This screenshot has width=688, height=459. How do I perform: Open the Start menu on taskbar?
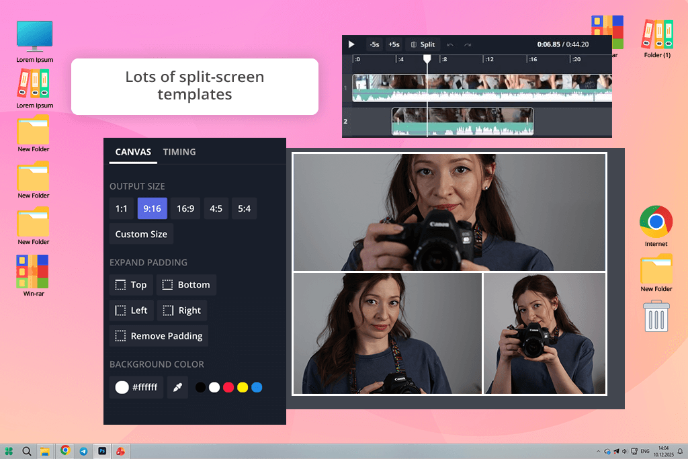[9, 451]
